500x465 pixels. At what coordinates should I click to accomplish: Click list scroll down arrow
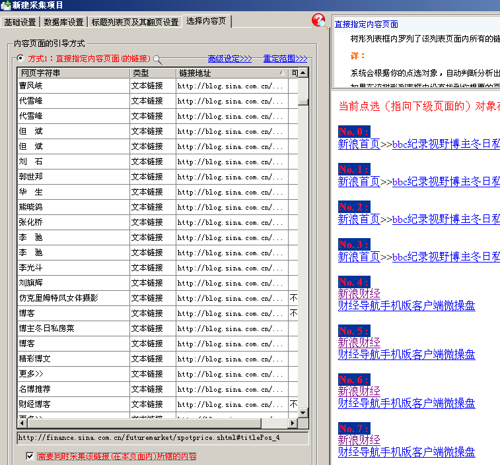point(303,413)
